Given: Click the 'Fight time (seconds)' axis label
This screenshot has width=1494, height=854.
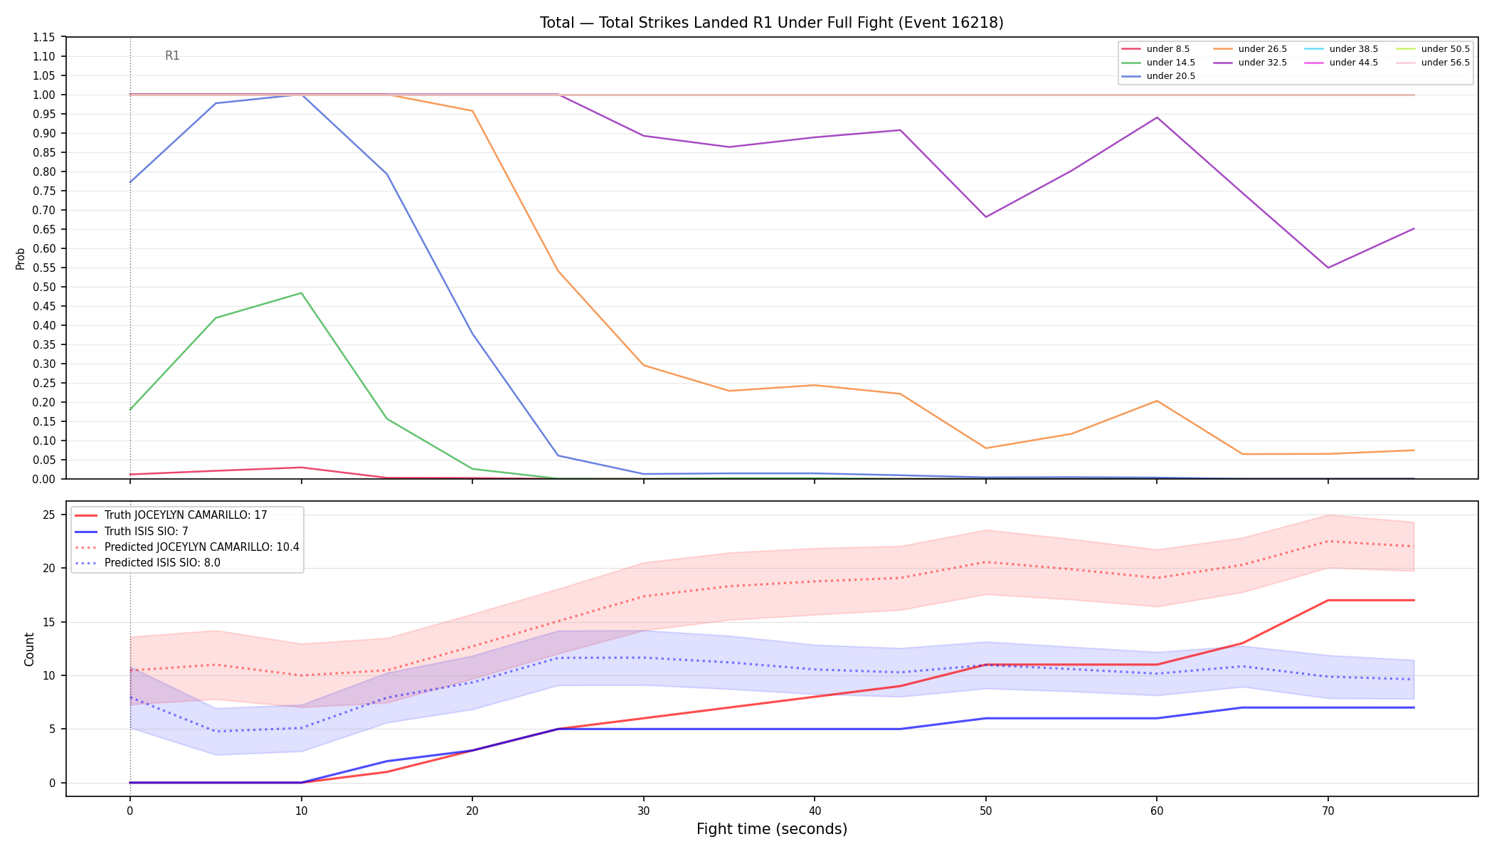Looking at the screenshot, I should tap(772, 829).
